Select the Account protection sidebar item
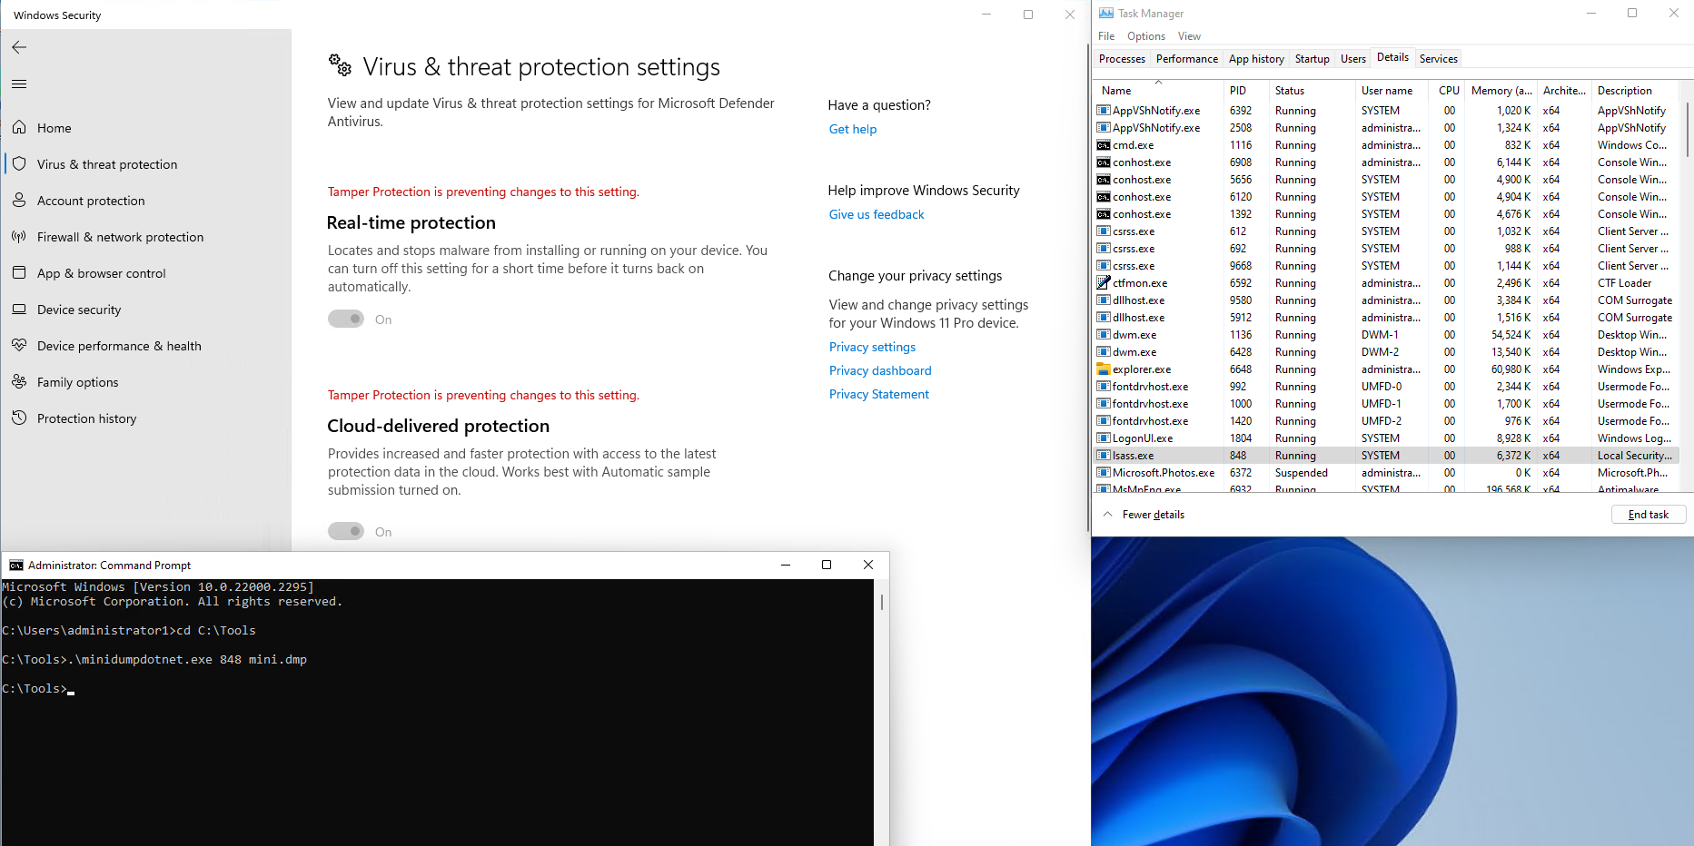The height and width of the screenshot is (846, 1694). [148, 201]
